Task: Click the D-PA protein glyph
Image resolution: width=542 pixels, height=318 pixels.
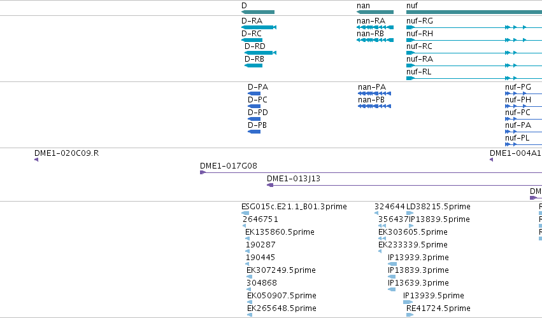Action: [x=254, y=93]
